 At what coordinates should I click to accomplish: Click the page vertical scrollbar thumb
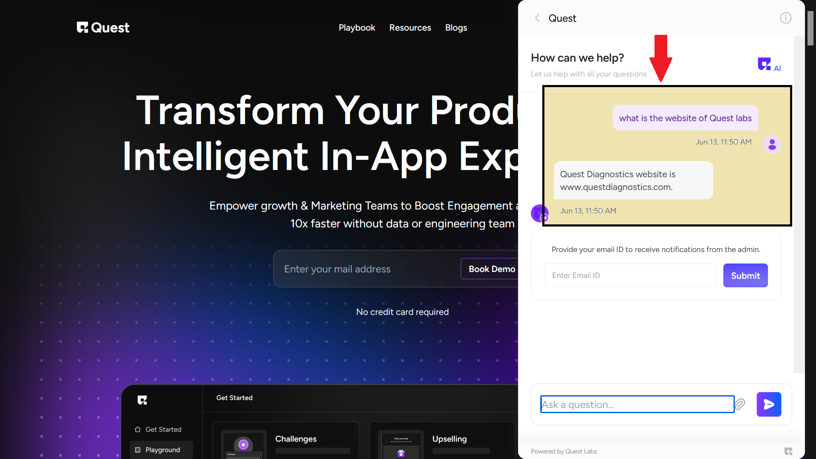coord(810,28)
